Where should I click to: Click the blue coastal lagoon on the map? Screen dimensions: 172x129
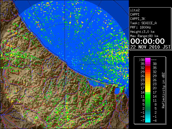(117, 91)
